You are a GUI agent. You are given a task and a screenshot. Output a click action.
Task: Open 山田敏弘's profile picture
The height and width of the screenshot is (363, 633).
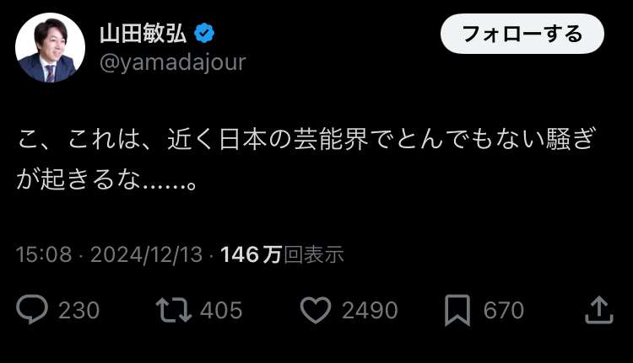pos(50,47)
